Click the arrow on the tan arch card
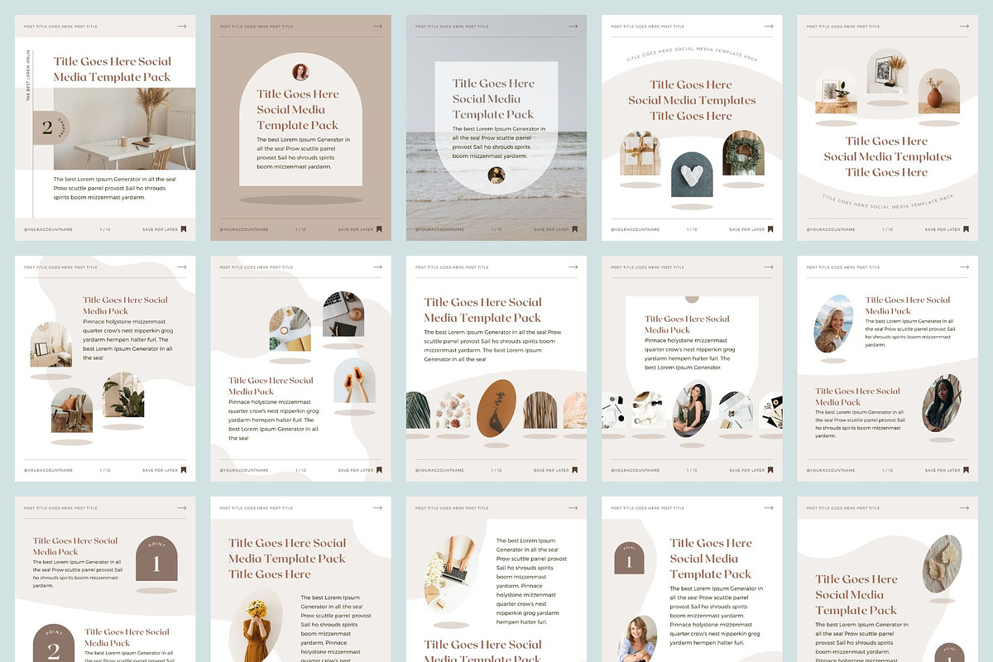Viewport: 993px width, 662px height. point(377,26)
